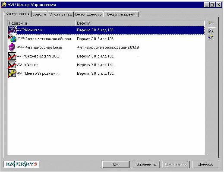
Task: Click the middle icon in right sidebar
Action: 211,31
